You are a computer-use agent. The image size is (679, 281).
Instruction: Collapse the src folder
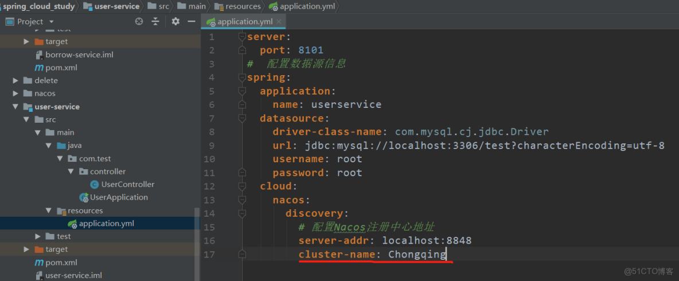tap(27, 119)
